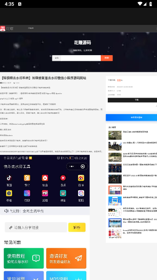Screen dimensions: 157x280
Task: Open the fourth recommended dark game thumbnail
Action: [115, 168]
